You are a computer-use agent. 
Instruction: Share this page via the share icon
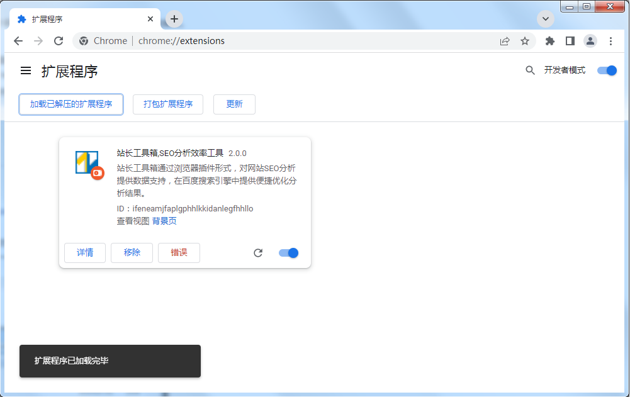click(x=505, y=41)
